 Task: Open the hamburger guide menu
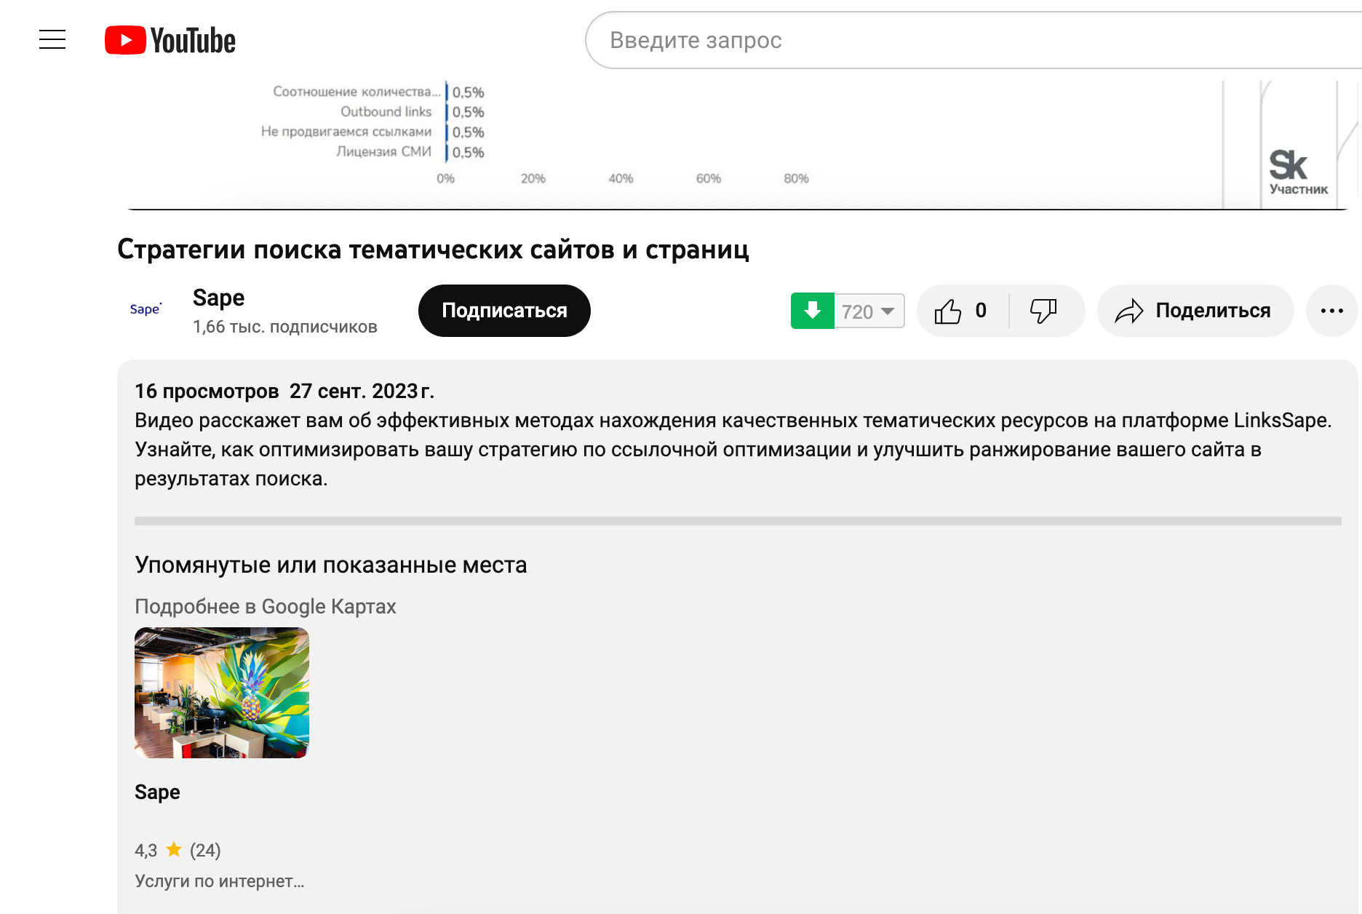tap(52, 39)
